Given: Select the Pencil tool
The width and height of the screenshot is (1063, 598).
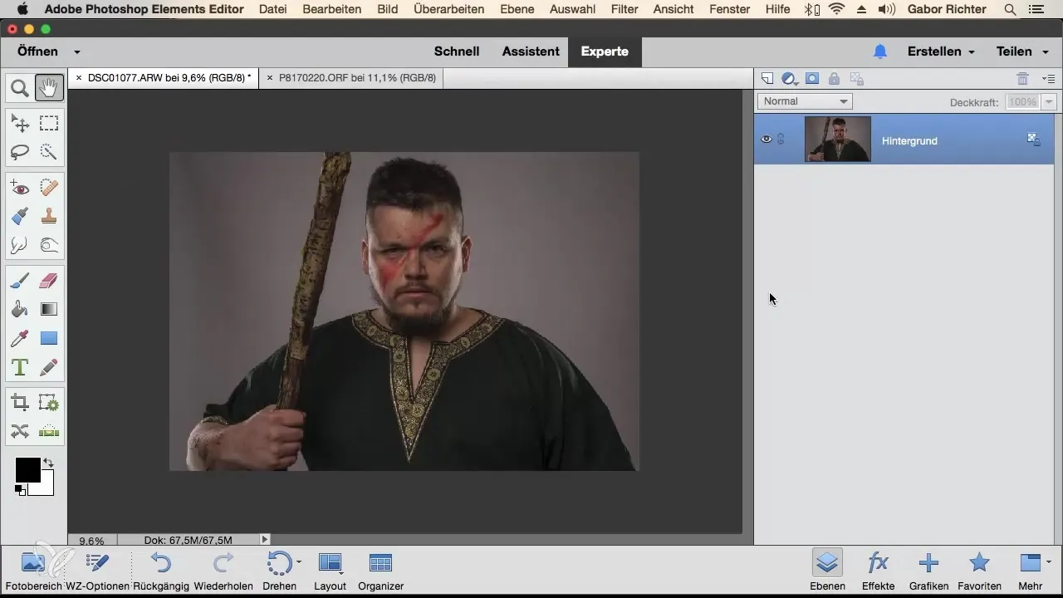Looking at the screenshot, I should [49, 366].
